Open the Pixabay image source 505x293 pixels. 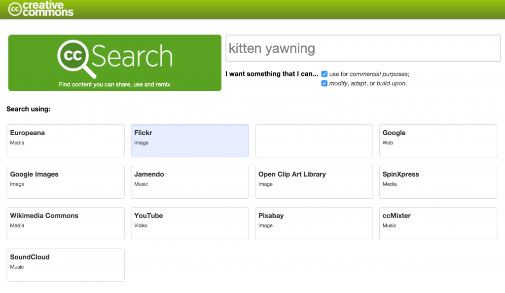coord(314,223)
